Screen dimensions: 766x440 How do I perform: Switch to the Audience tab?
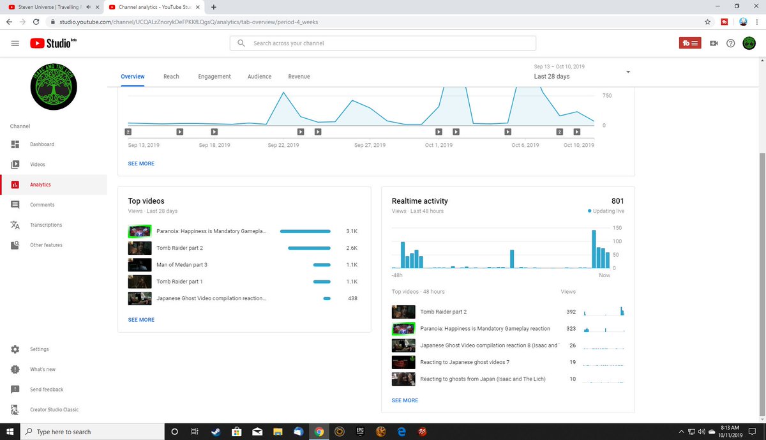pos(259,77)
